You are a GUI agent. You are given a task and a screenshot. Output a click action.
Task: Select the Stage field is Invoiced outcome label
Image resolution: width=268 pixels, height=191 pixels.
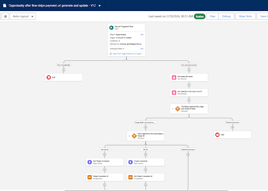click(146, 122)
